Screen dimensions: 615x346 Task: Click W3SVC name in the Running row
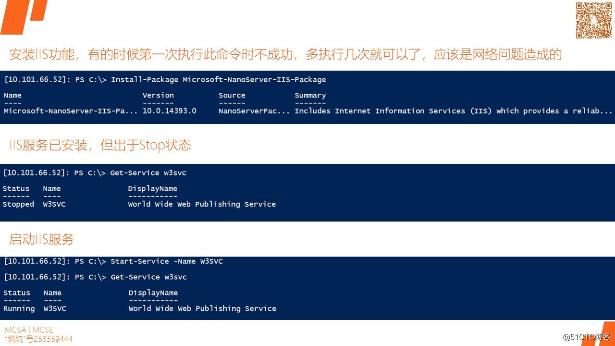(x=55, y=309)
